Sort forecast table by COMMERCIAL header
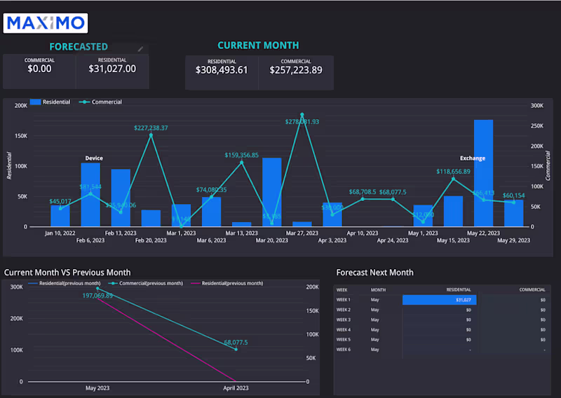Viewport: 561px width, 398px height. coord(532,289)
